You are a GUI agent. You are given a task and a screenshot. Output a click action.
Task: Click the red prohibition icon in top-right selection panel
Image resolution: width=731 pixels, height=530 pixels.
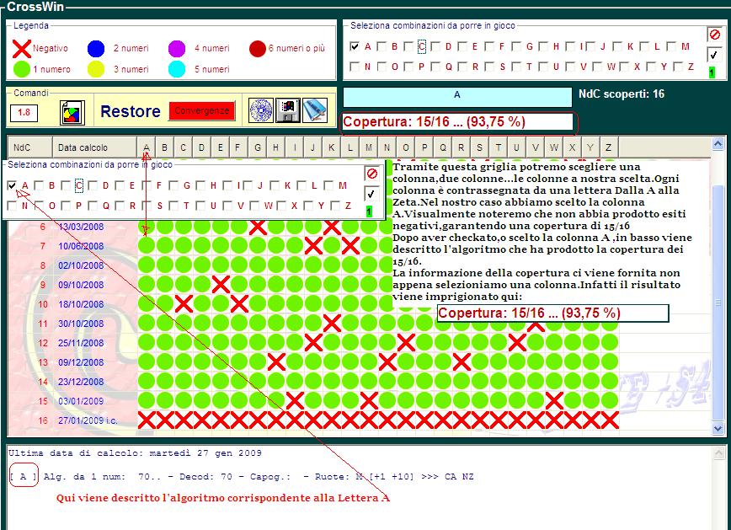714,35
